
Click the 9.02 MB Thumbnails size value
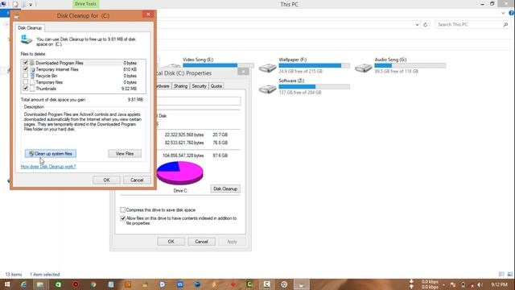[129, 89]
